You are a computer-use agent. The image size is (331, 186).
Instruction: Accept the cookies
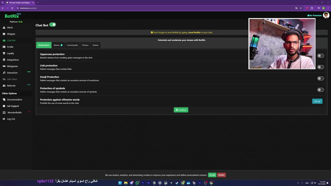212,175
